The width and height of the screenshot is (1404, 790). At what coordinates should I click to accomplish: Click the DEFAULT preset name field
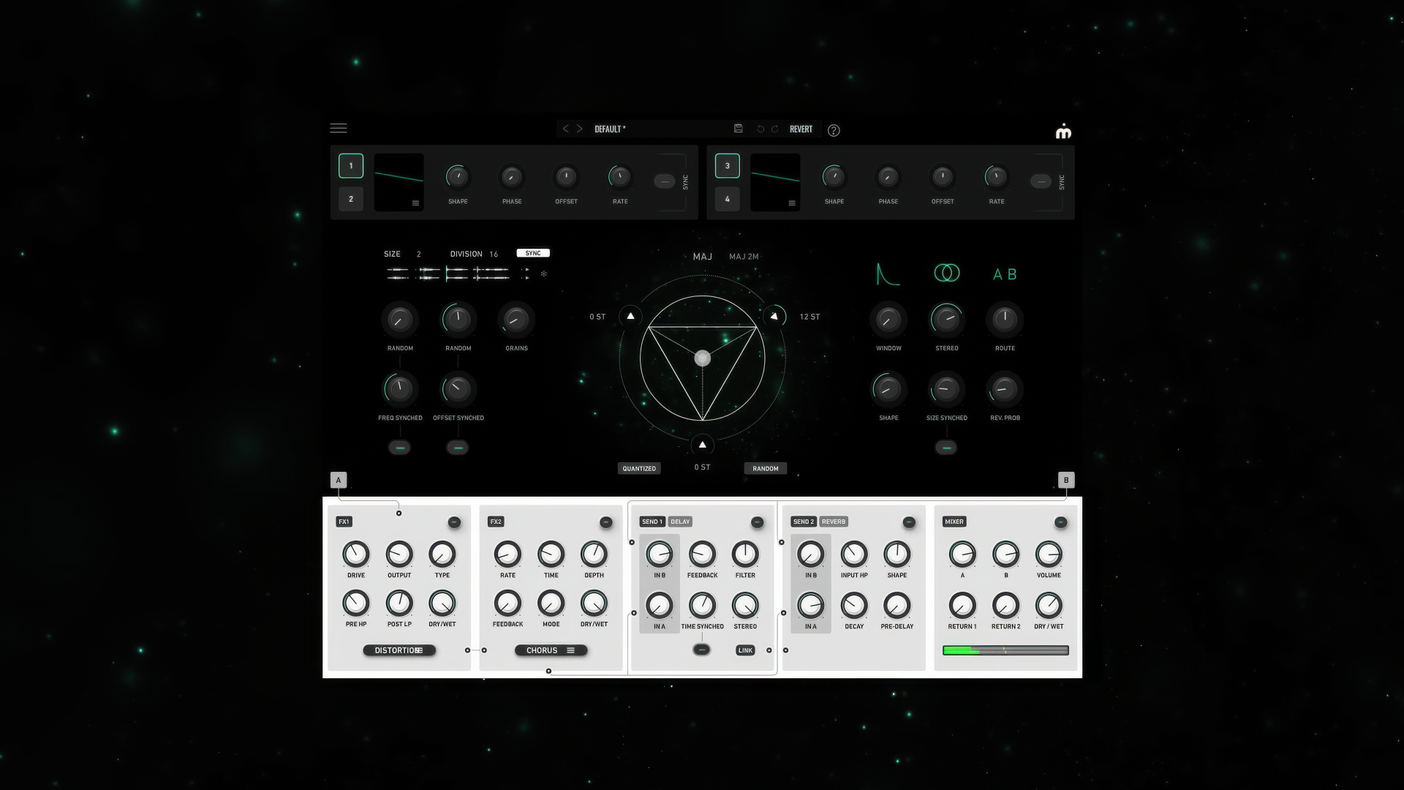coord(610,129)
